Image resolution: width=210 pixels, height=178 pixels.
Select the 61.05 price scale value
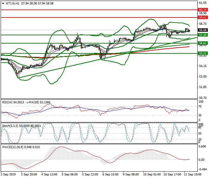coord(203,3)
